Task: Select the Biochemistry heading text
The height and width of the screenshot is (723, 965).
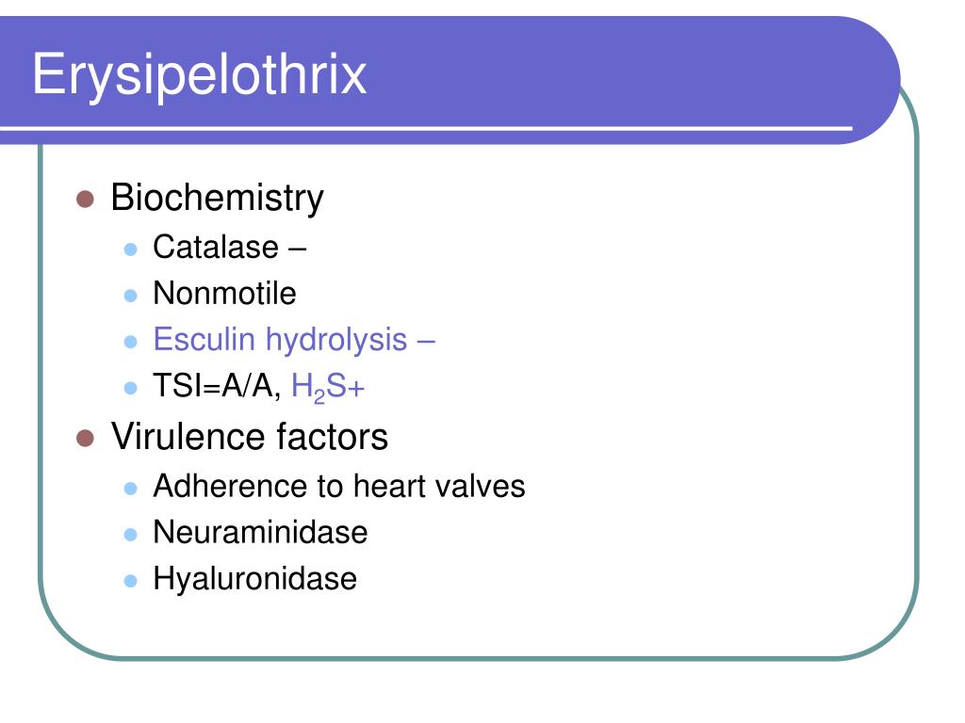Action: [x=218, y=199]
